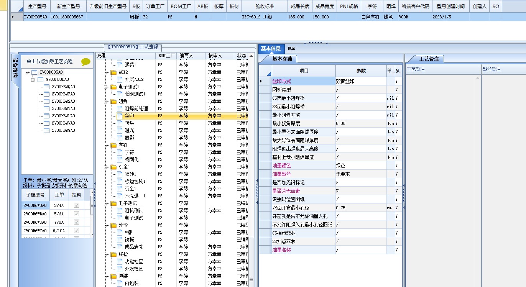Screen dimensions: 526x287
Task: Collapse the GV00H00LA0 tree node
Action: [x=33, y=79]
